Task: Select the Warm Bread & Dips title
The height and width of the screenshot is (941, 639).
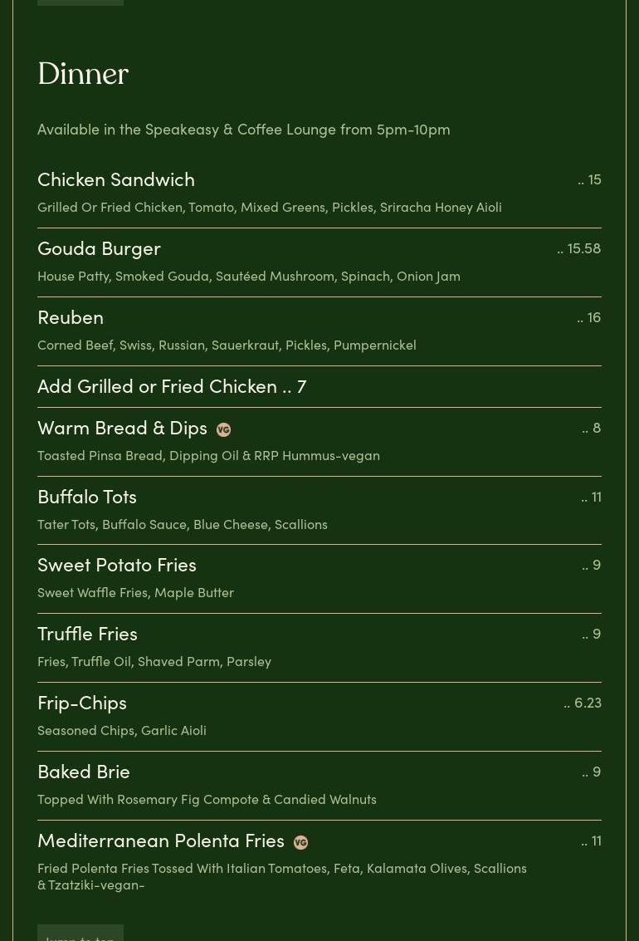Action: (x=122, y=428)
